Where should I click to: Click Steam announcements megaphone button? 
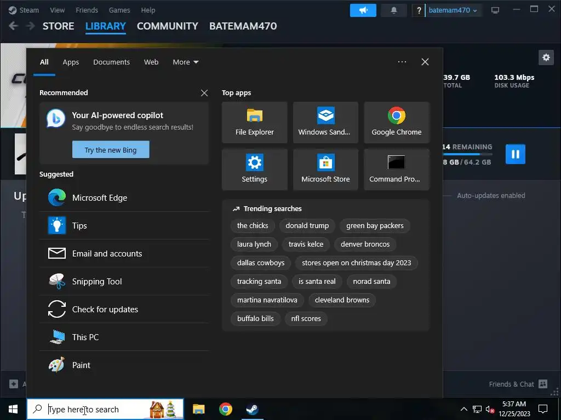tap(363, 10)
